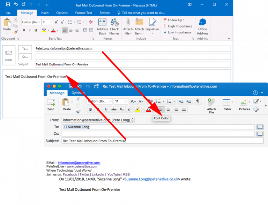This screenshot has height=205, width=268.
Task: Switch to Format Text tab in Windows Outlook
Action: point(83,13)
